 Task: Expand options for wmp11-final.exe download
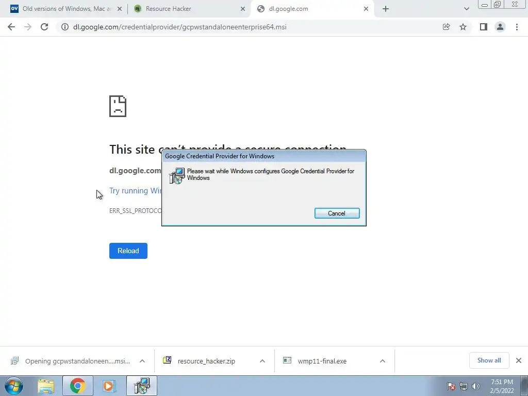pos(383,361)
